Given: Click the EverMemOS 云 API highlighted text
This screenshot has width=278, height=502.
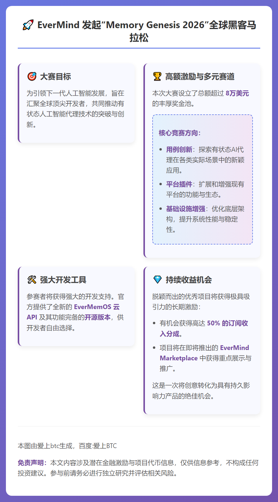Looking at the screenshot, I should [x=73, y=312].
